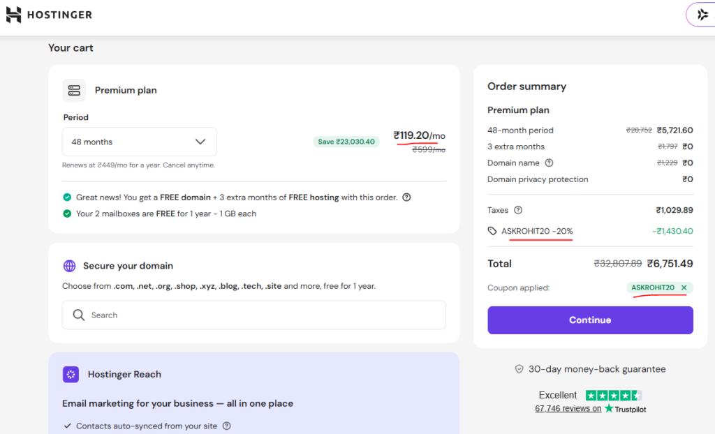
Task: Click the Hostinger Reach purple icon
Action: click(x=71, y=374)
